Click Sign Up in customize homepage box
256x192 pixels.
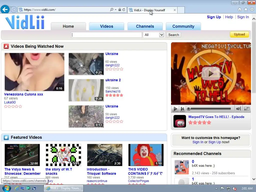[214, 142]
